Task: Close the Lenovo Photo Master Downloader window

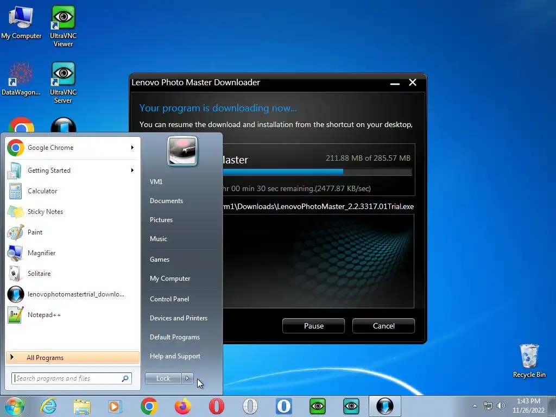Action: tap(413, 83)
